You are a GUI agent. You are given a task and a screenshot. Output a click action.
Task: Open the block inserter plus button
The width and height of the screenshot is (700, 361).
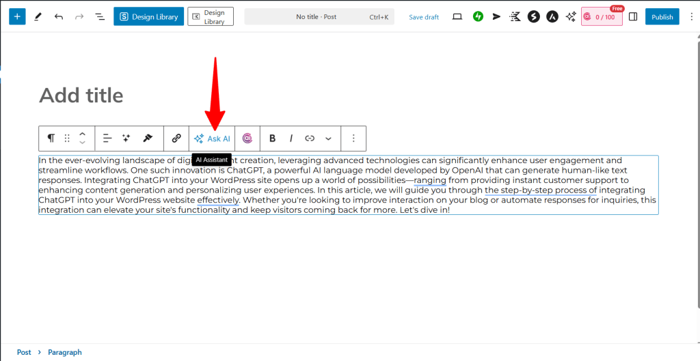coord(17,16)
